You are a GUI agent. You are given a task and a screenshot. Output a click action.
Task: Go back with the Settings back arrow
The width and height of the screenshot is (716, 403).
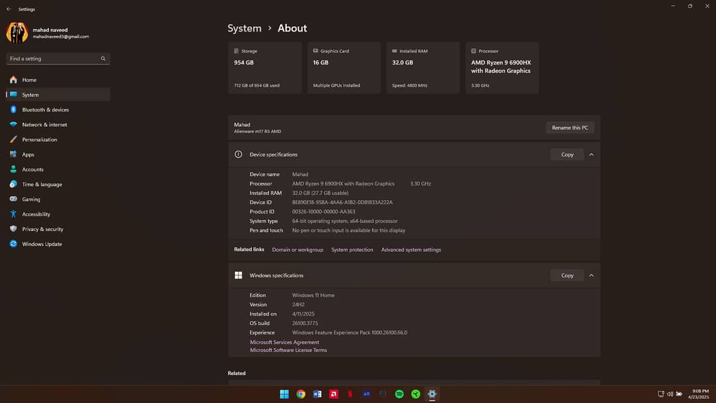[x=9, y=9]
